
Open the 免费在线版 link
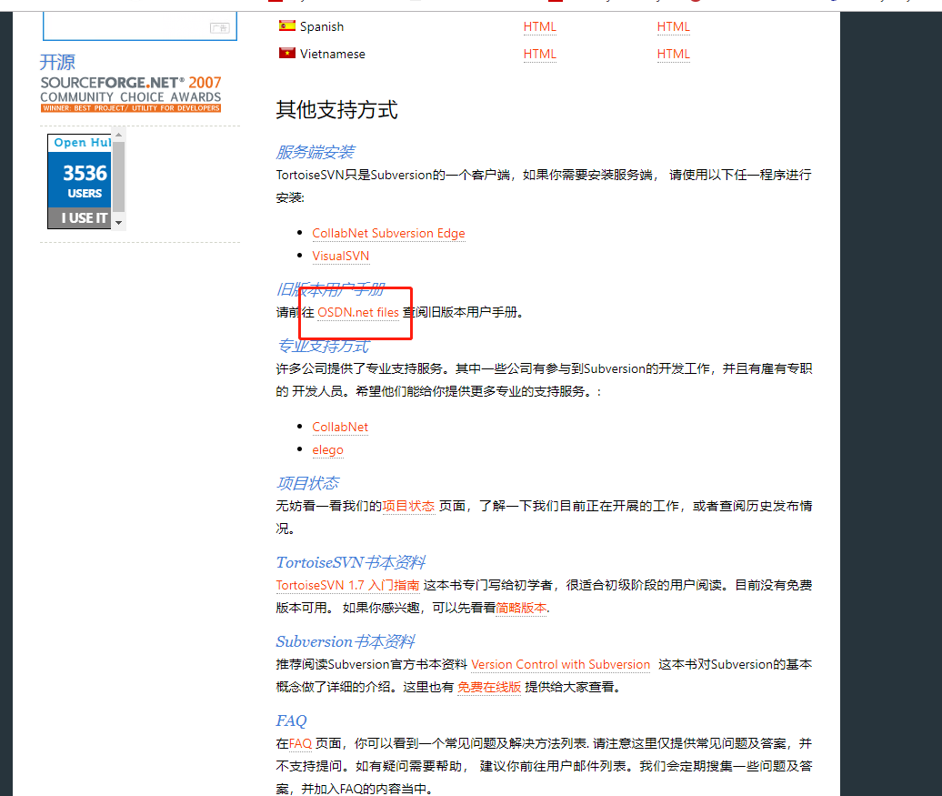pyautogui.click(x=489, y=687)
